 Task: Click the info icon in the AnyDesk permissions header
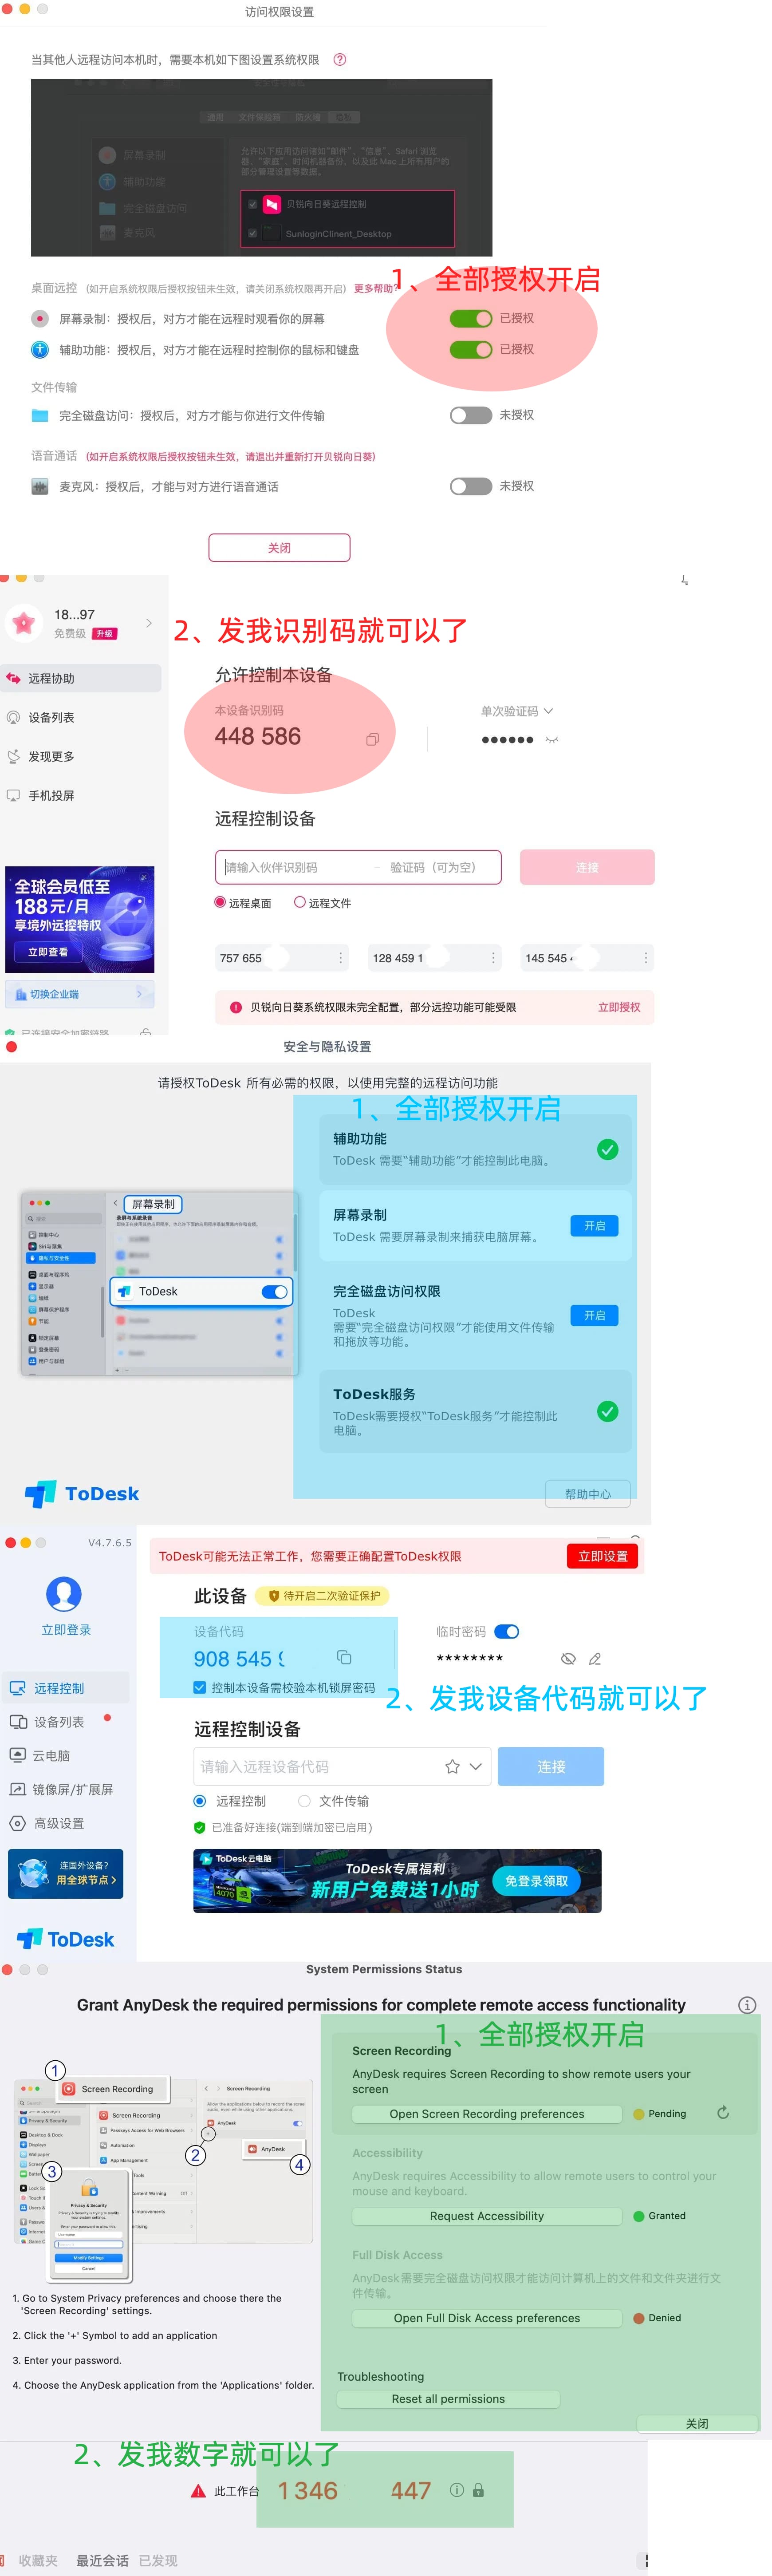746,2005
